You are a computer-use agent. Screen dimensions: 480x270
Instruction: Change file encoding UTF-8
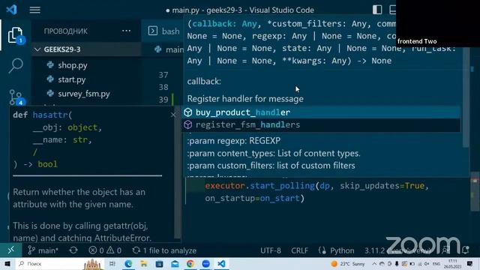(x=271, y=250)
